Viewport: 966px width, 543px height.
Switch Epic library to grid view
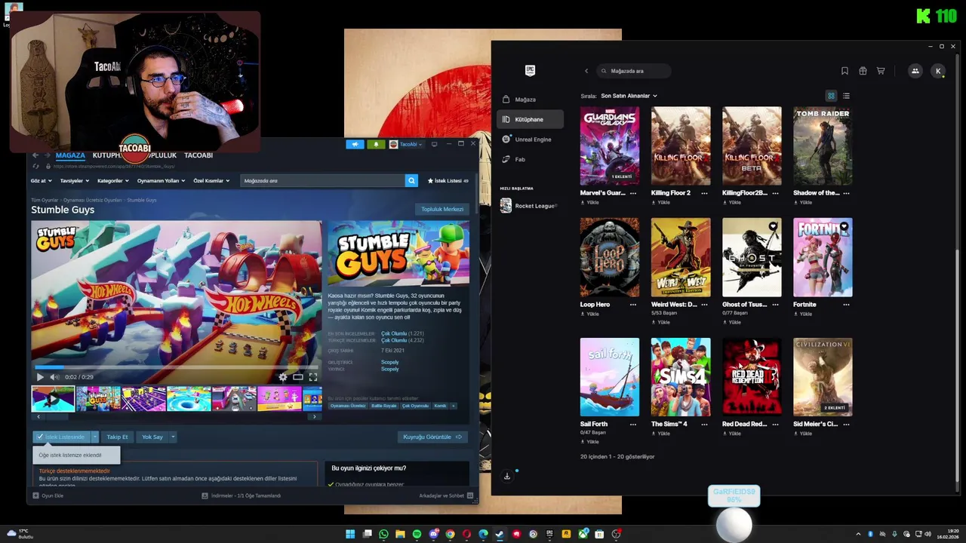[x=831, y=96]
